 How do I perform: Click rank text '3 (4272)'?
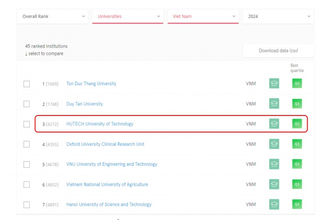[50, 124]
